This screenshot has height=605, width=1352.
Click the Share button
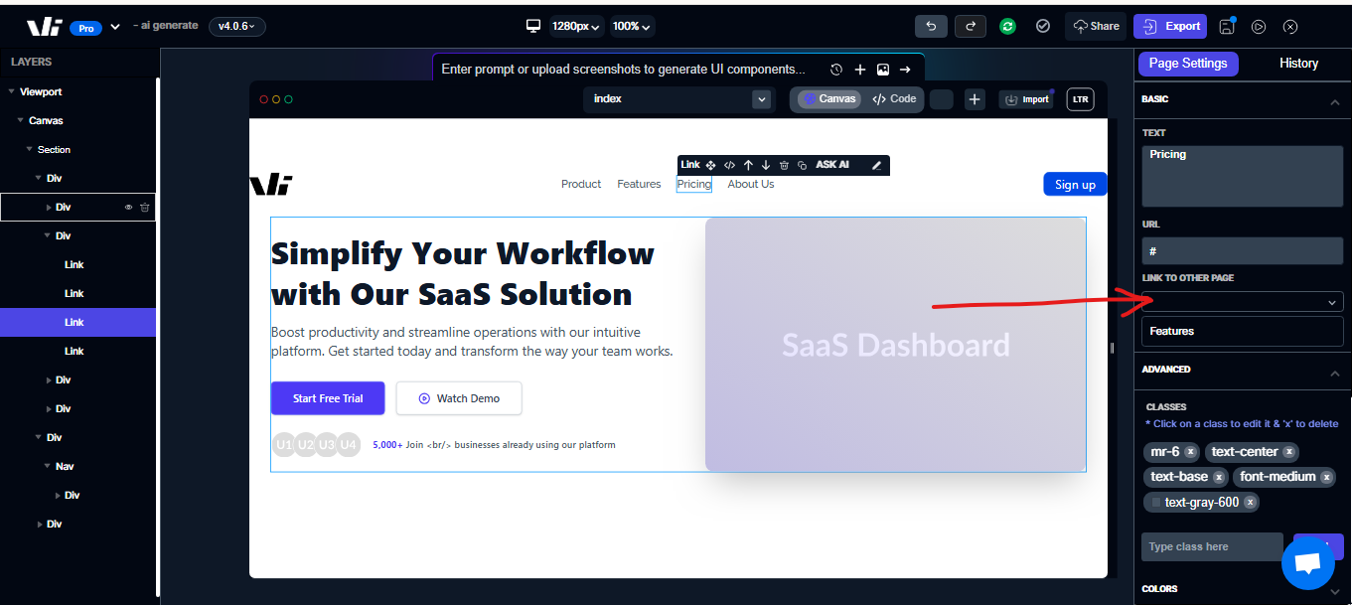point(1096,27)
